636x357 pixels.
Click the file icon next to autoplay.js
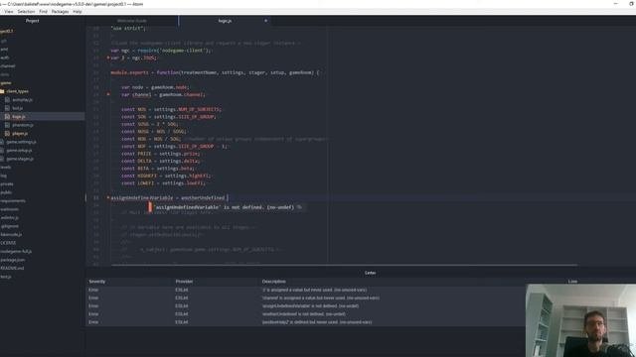[x=7, y=99]
